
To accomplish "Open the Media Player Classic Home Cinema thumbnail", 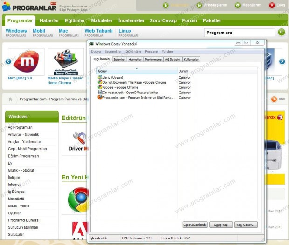I will tap(66, 62).
